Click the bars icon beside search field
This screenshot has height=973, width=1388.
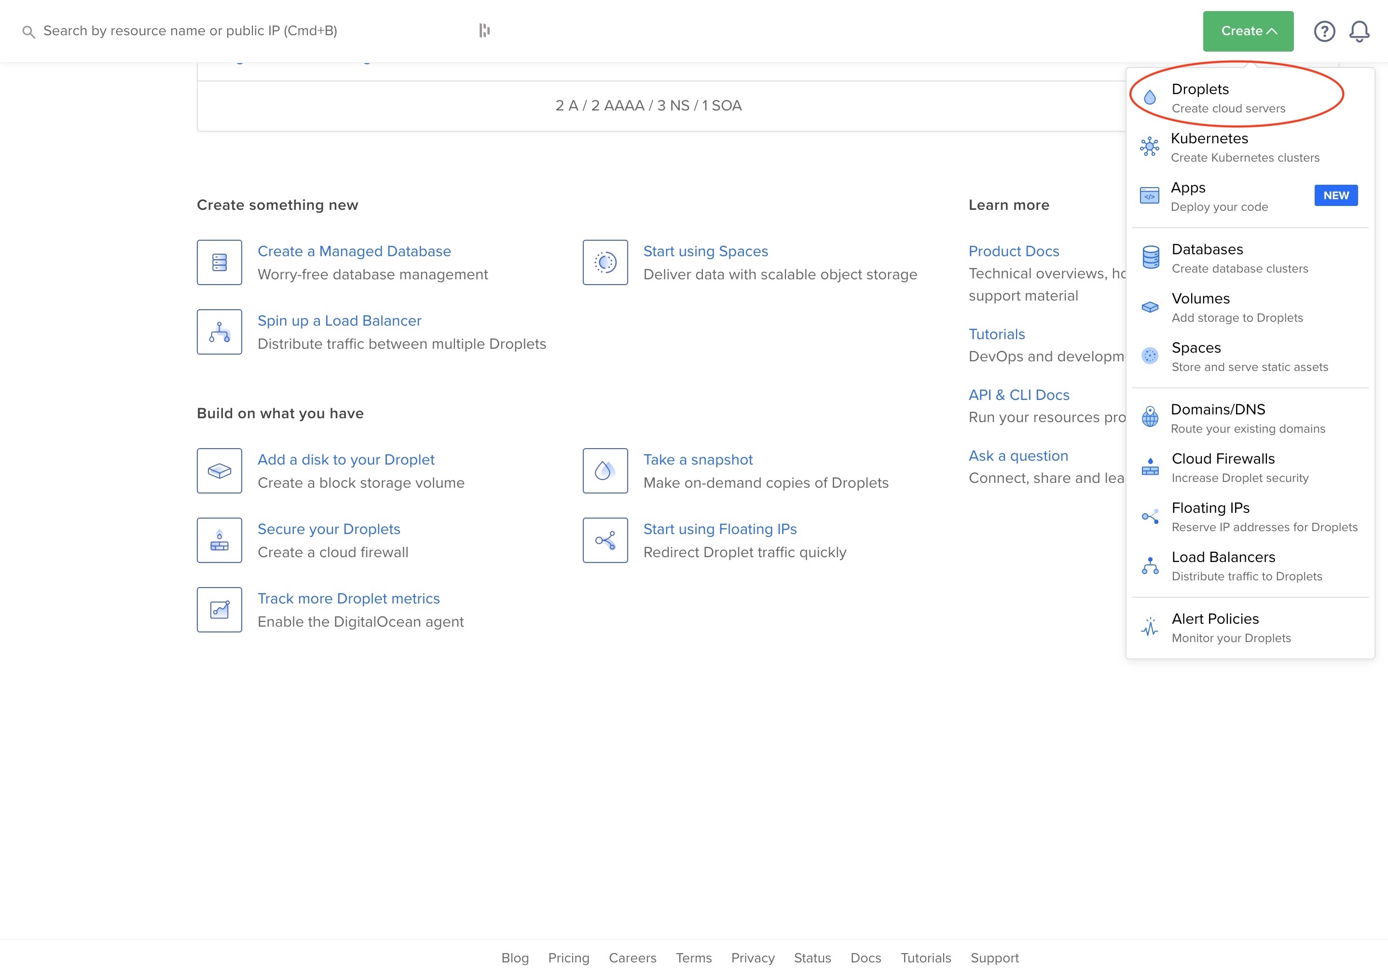pos(484,30)
